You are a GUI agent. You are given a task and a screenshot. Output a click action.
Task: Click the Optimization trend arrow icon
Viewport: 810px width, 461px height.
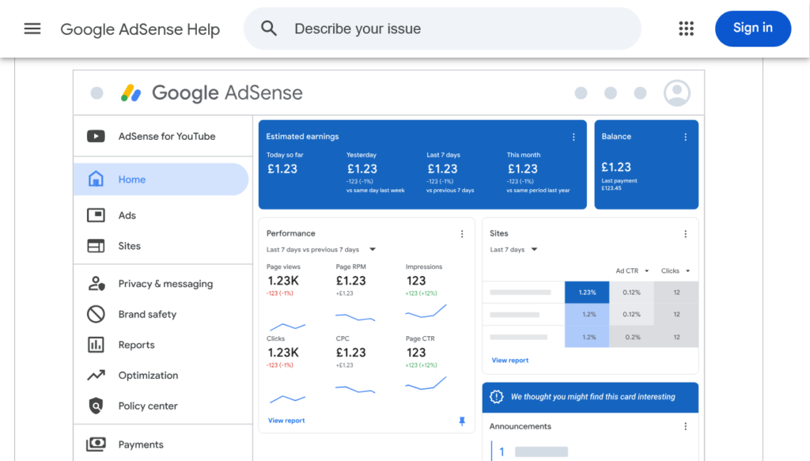point(96,375)
